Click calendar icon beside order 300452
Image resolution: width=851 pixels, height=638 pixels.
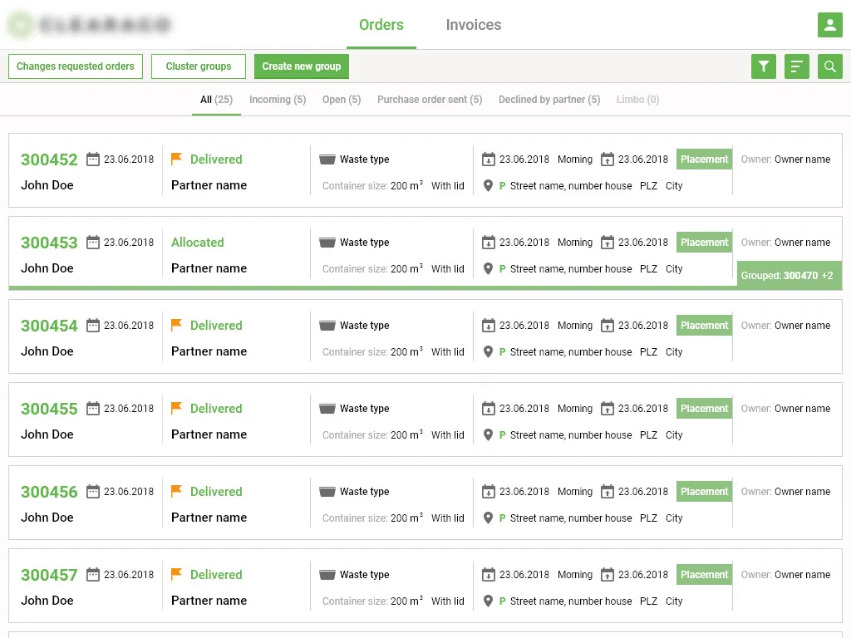click(x=93, y=159)
